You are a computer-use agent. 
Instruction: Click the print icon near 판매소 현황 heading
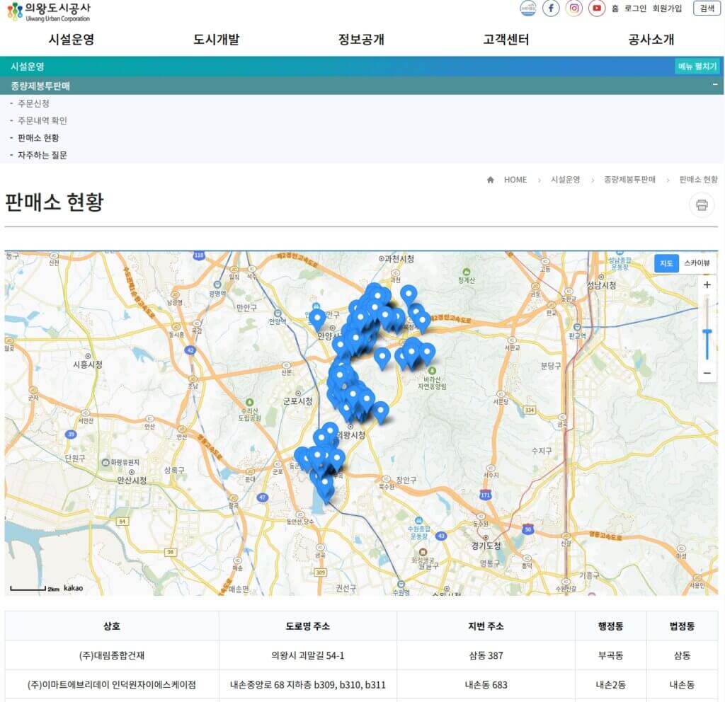[701, 205]
